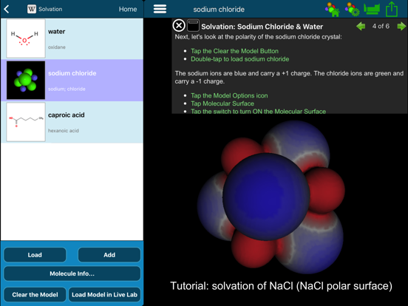Open the hamburger menu icon
The height and width of the screenshot is (306, 408).
(160, 9)
